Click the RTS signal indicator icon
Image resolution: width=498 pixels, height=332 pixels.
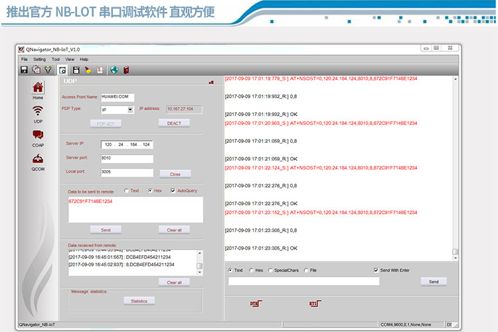315,303
